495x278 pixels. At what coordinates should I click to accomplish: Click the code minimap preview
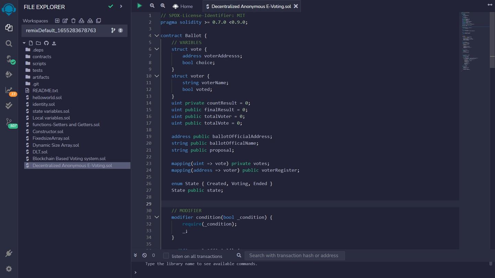(x=475, y=41)
